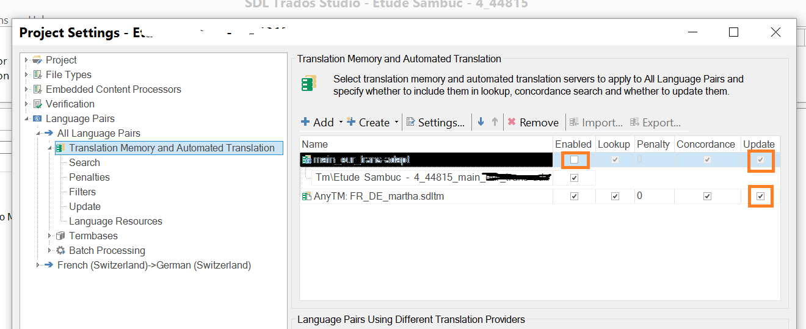Open the Add dropdown arrow
This screenshot has height=329, width=806.
341,122
